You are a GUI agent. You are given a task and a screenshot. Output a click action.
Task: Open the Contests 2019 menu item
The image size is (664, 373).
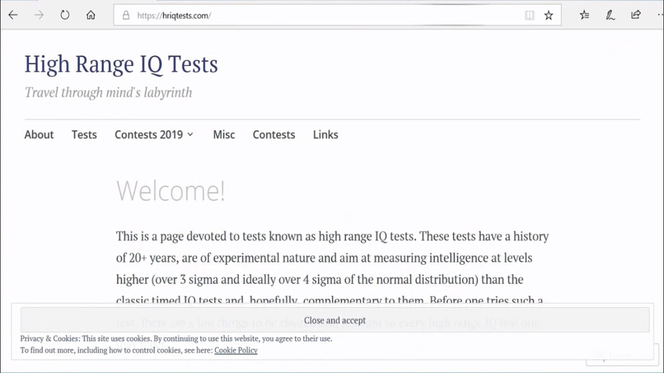(148, 135)
